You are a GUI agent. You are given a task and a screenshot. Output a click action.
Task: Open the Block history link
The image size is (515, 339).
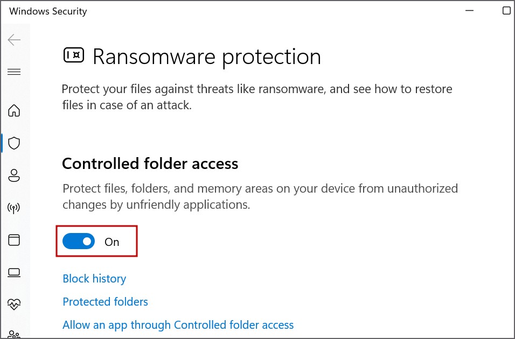[94, 279]
